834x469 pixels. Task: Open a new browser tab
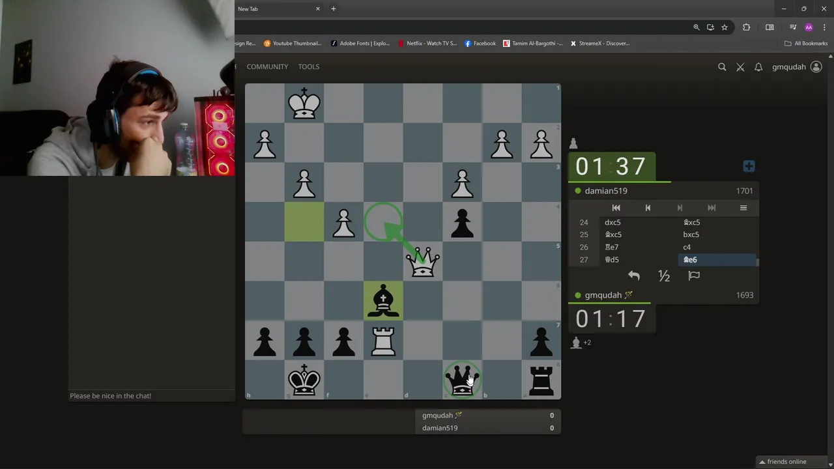click(333, 9)
